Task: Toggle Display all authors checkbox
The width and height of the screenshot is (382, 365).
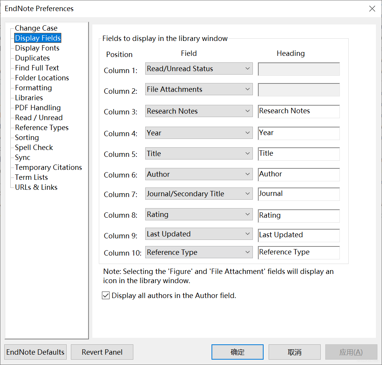Action: (106, 296)
